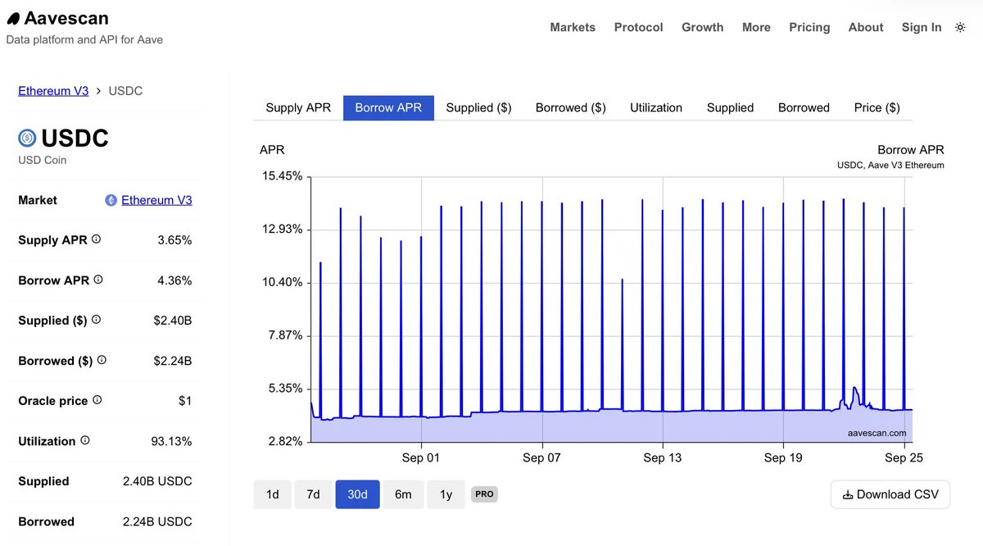Click the info icon next to Borrow APR
The image size is (983, 546).
point(98,280)
